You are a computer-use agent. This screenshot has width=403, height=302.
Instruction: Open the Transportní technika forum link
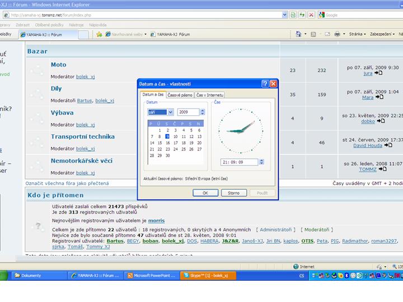coord(82,136)
